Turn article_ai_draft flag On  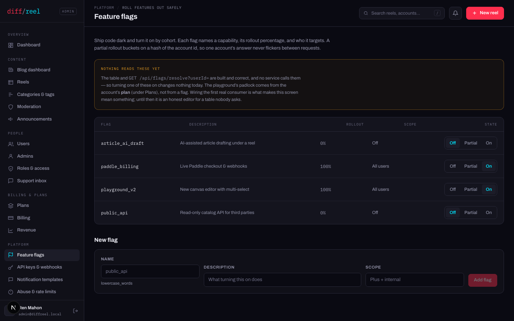[x=489, y=143]
